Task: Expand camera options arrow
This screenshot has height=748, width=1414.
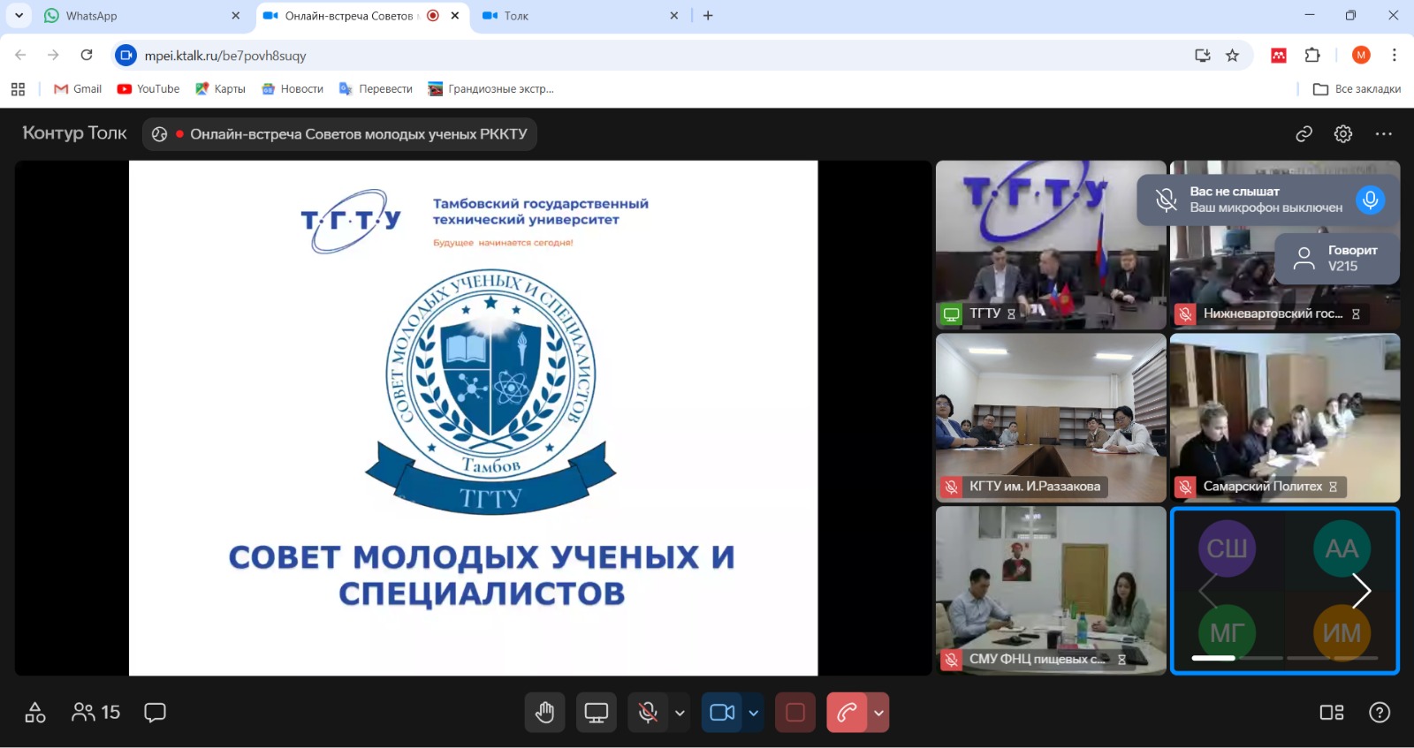Action: pyautogui.click(x=753, y=713)
